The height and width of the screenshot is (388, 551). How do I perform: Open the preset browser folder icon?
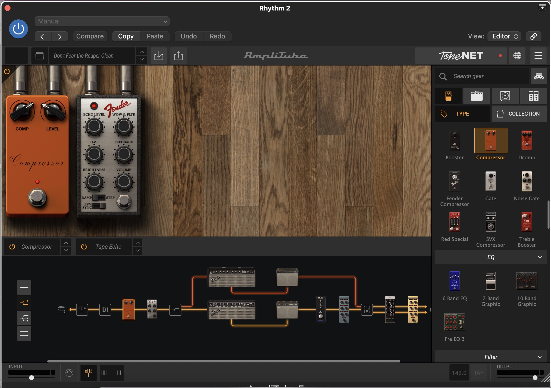pyautogui.click(x=40, y=55)
